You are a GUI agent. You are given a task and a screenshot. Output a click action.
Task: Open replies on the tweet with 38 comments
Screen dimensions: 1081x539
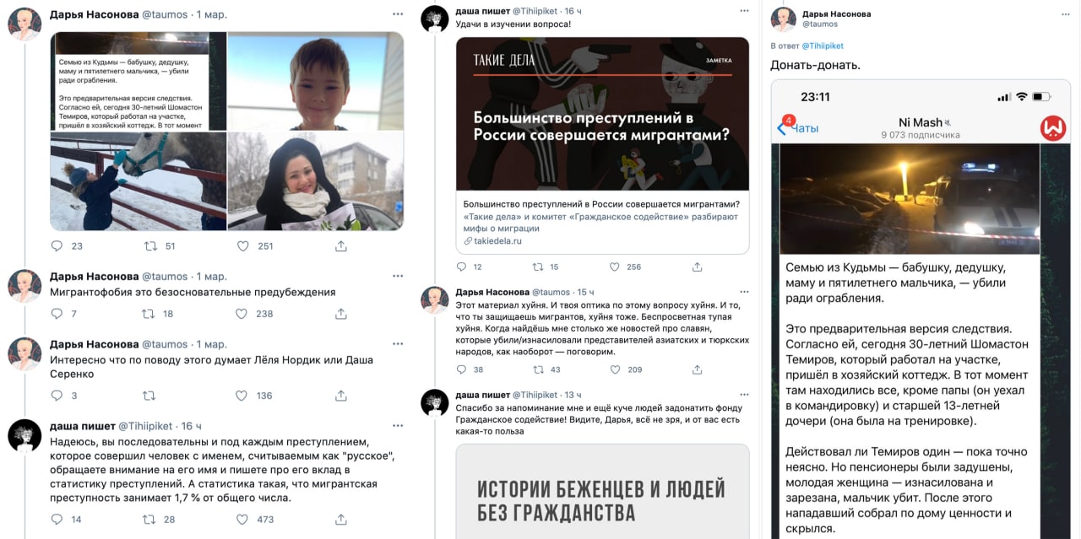point(460,369)
